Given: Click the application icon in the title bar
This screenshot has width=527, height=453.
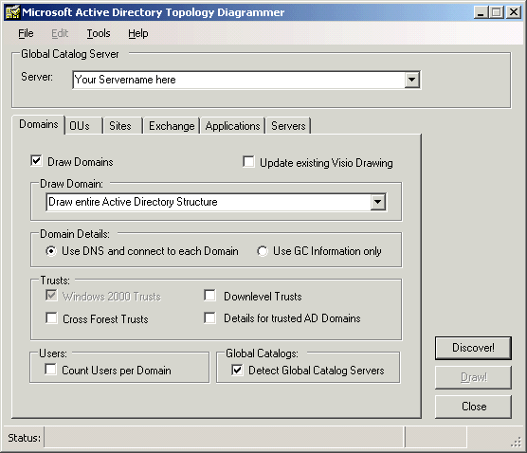Looking at the screenshot, I should pos(12,12).
